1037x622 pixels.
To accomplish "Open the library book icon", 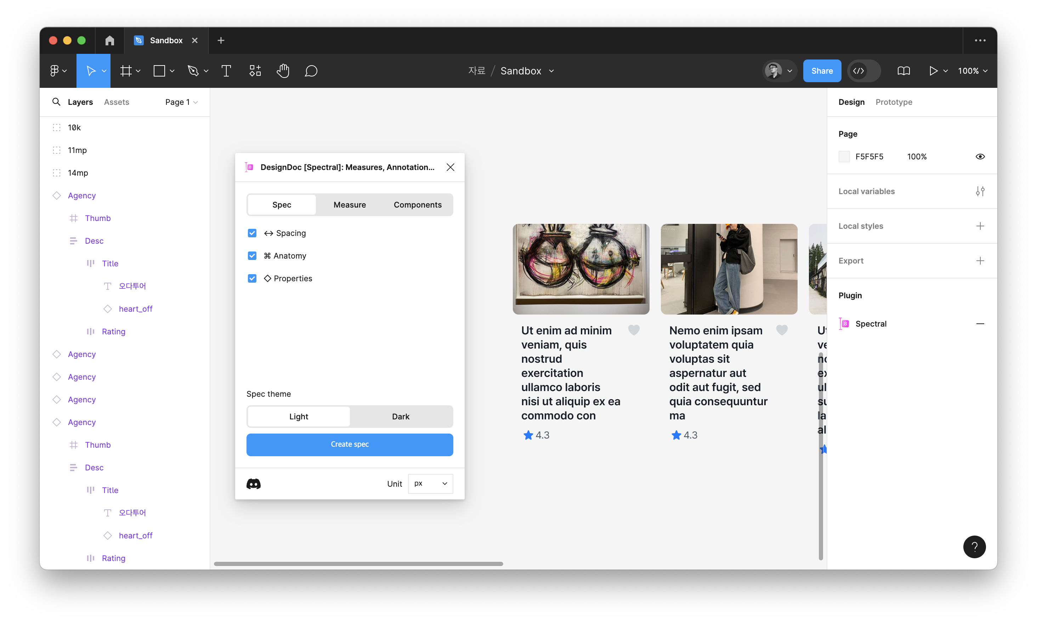I will point(903,71).
